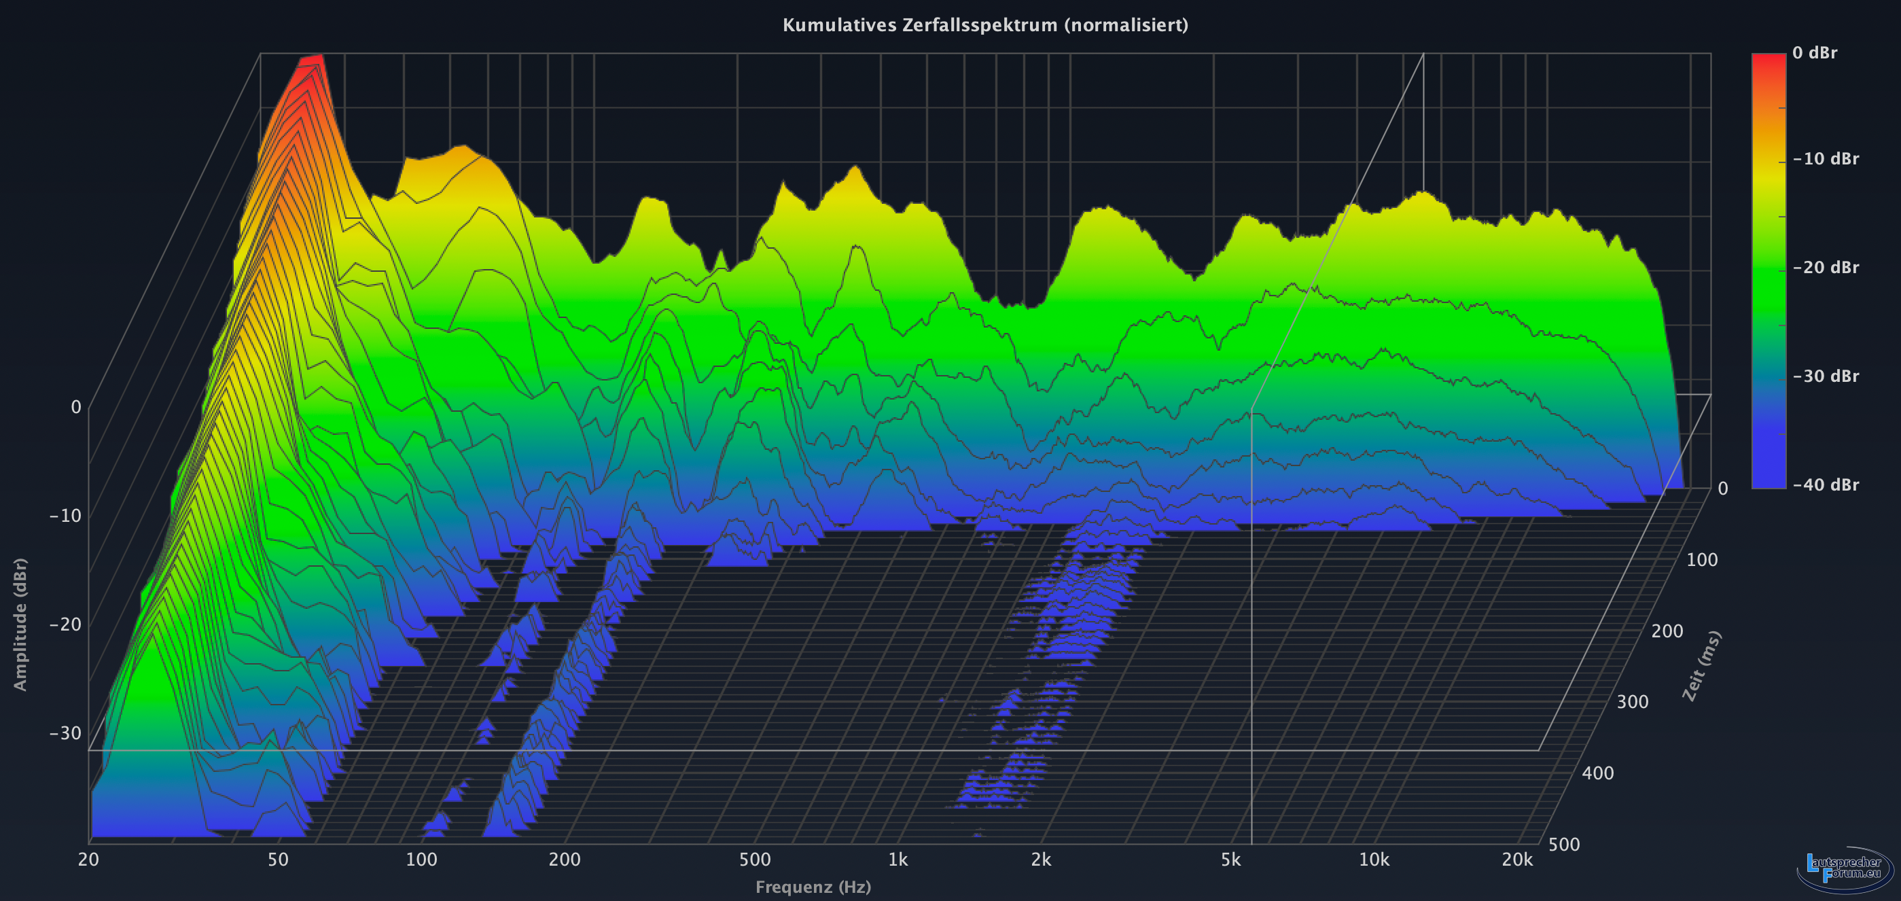Select the -10 dBr legend label
The height and width of the screenshot is (901, 1901).
coord(1826,160)
